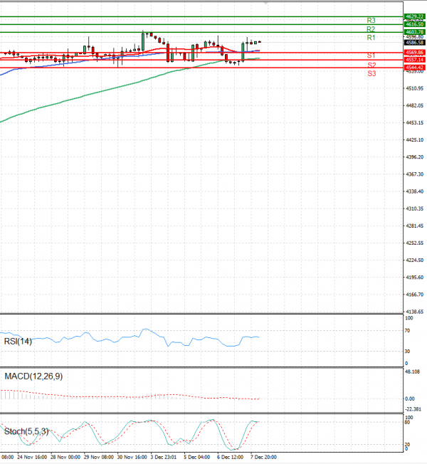The width and height of the screenshot is (427, 464).
Task: Click the Stoch(5,5,3) indicator label
Action: [x=25, y=431]
